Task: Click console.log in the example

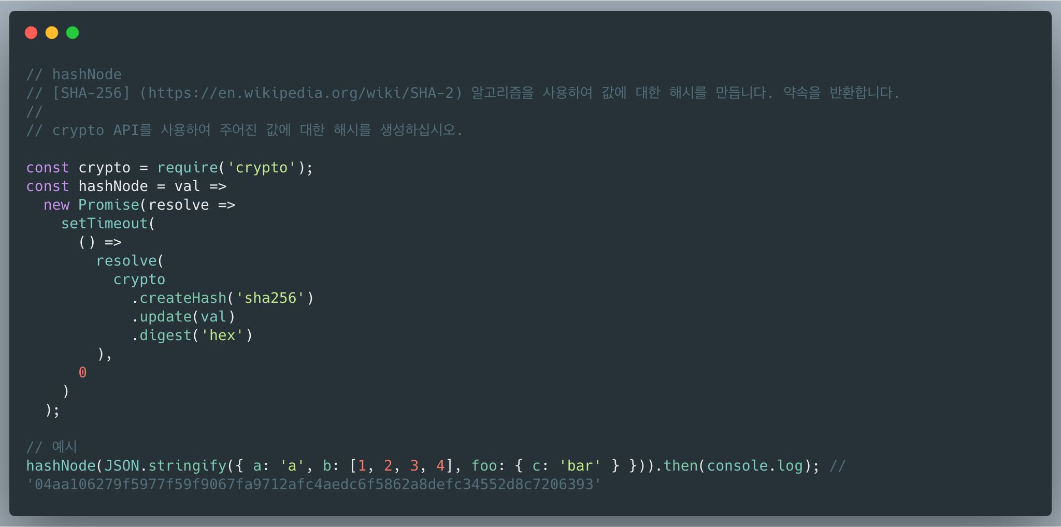Action: coord(755,466)
